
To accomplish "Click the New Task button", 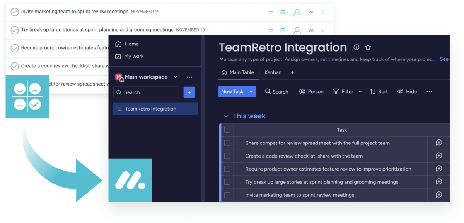I will point(232,91).
